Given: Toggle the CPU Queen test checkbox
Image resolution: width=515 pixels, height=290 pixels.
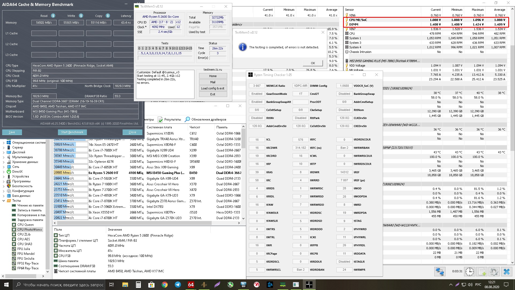Looking at the screenshot, I should click(14, 225).
